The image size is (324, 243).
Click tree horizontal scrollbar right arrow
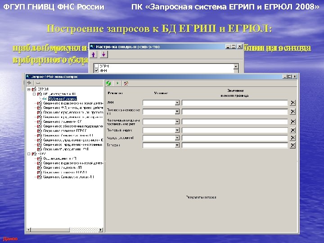101,229
